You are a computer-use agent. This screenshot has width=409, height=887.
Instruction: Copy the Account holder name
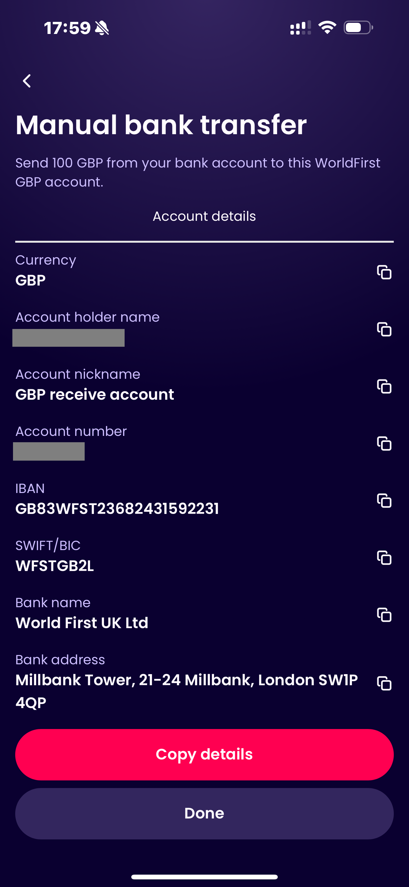[x=384, y=329]
